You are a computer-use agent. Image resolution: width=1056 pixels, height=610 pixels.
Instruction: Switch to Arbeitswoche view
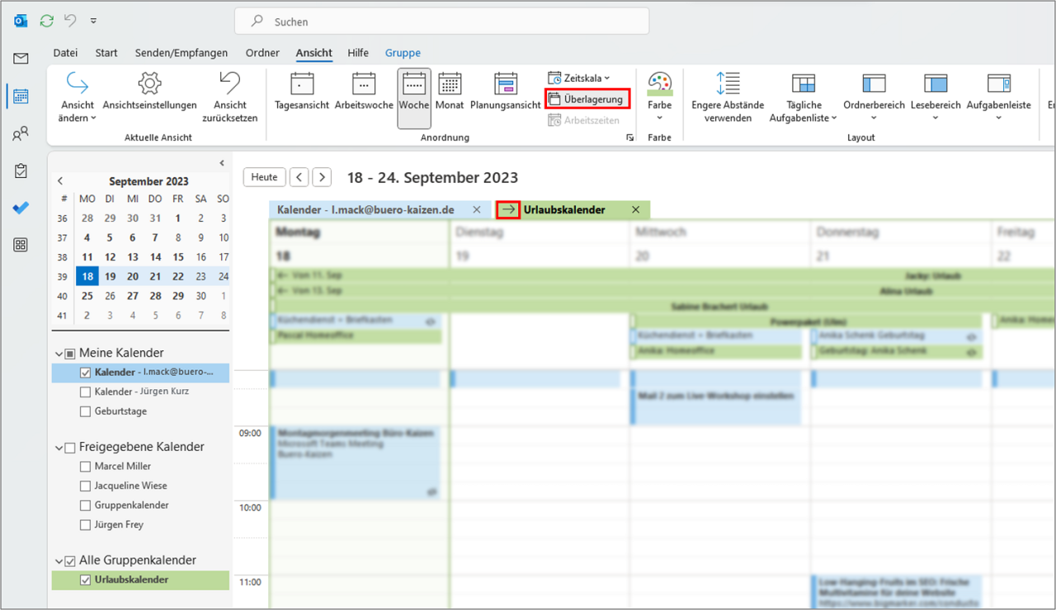tap(364, 91)
